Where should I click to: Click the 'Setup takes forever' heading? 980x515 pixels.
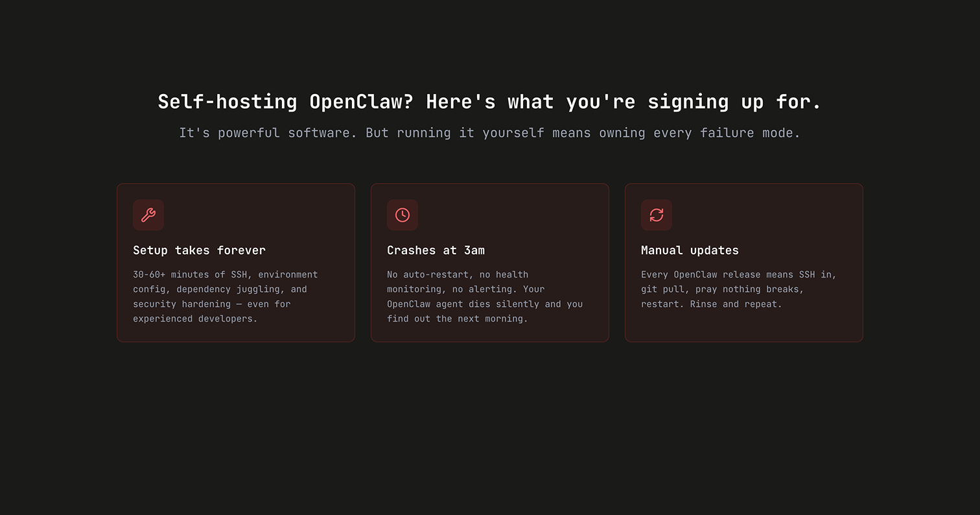click(x=199, y=250)
